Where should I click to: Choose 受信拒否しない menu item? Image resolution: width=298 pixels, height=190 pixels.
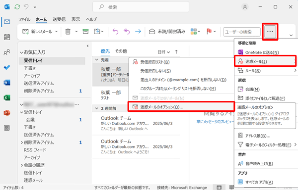coord(181,71)
